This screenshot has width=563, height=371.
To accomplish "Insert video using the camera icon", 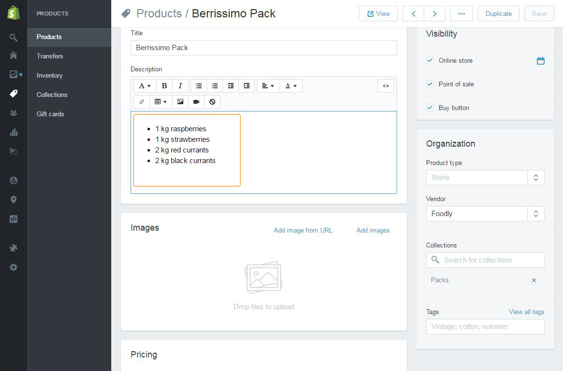I will tap(196, 102).
